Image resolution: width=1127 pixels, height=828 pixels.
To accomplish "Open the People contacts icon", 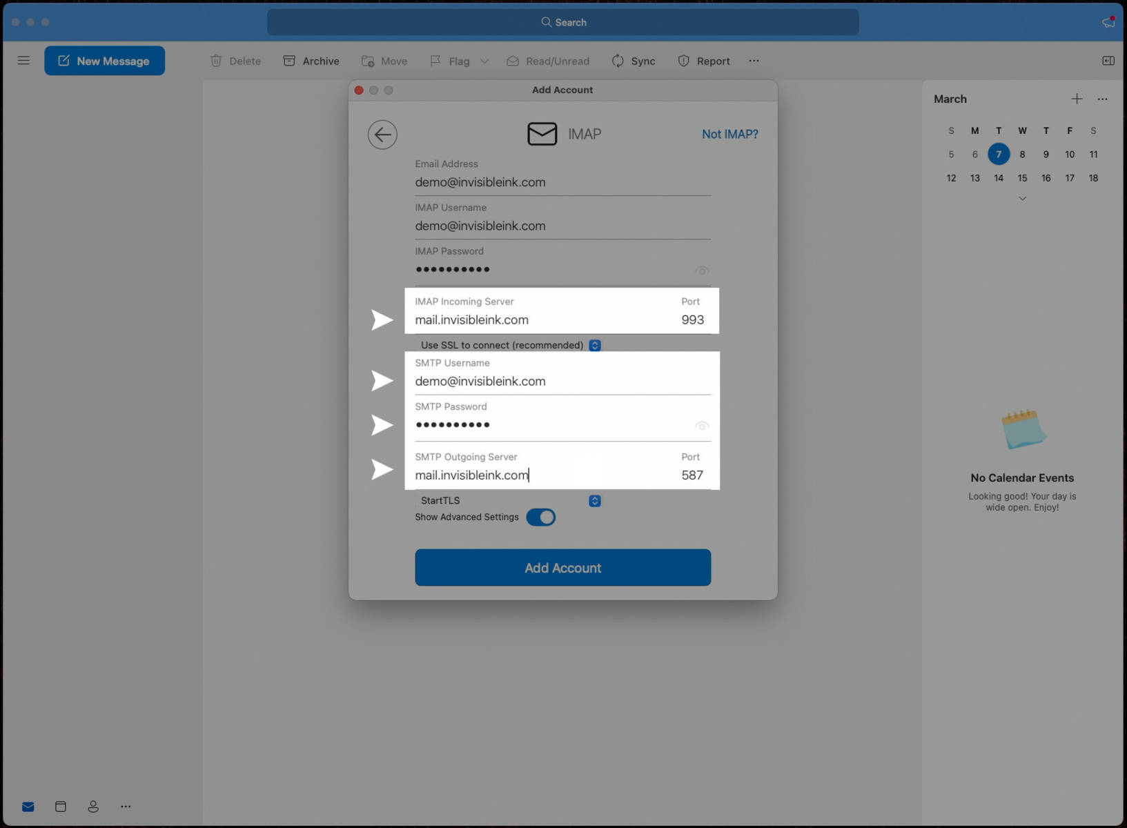I will point(93,807).
